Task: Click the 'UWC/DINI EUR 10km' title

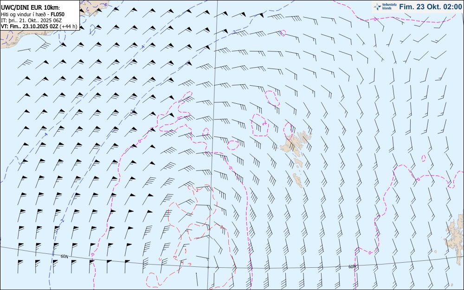Action: (x=31, y=8)
